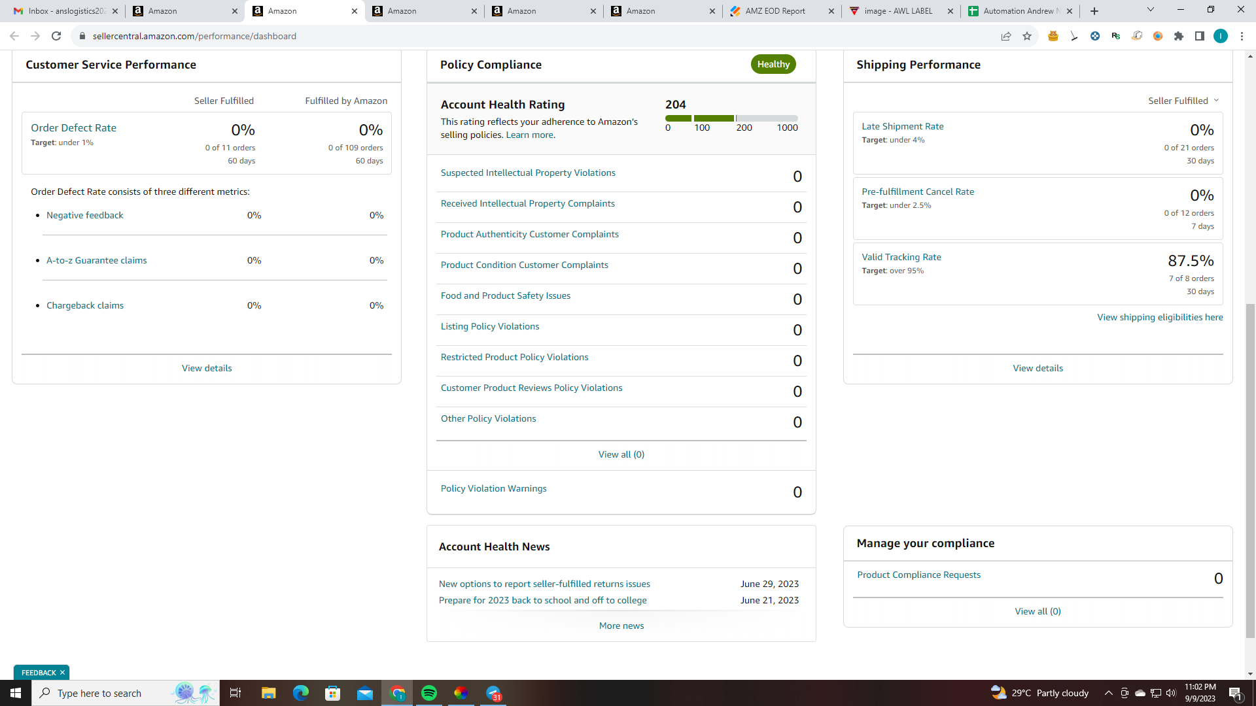1256x706 pixels.
Task: Expand the Seller Fulfilled shipping dropdown
Action: pyautogui.click(x=1183, y=101)
